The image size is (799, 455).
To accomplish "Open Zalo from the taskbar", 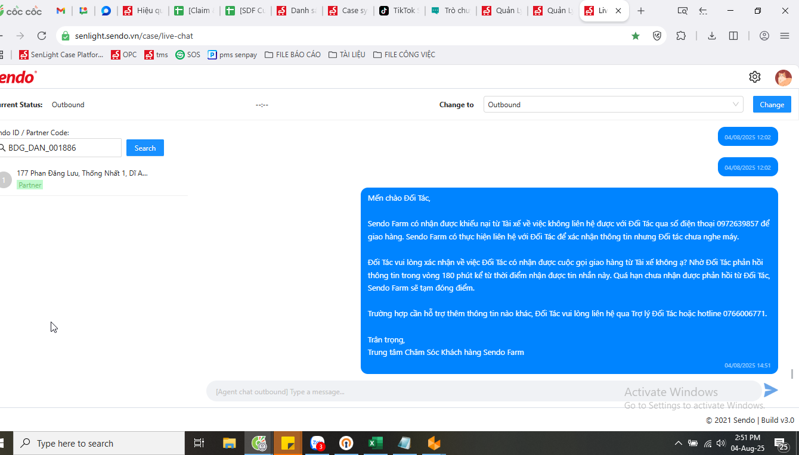I will click(317, 443).
